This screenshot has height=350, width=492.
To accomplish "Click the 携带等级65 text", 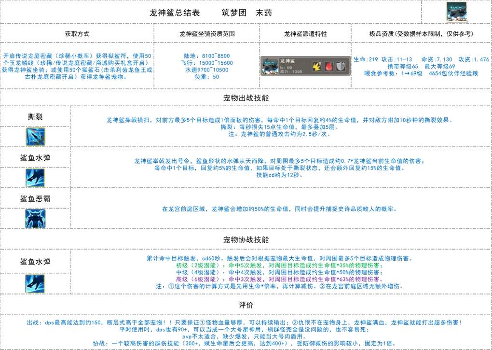I will pyautogui.click(x=403, y=66).
